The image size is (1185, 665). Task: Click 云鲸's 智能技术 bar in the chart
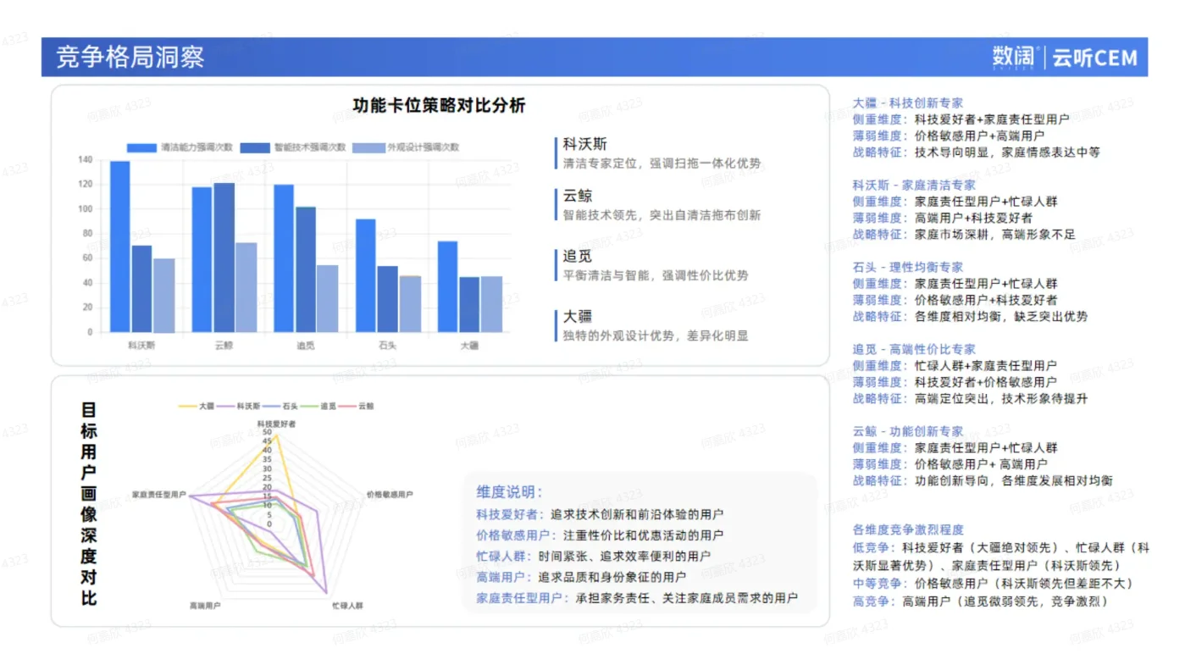click(x=224, y=258)
